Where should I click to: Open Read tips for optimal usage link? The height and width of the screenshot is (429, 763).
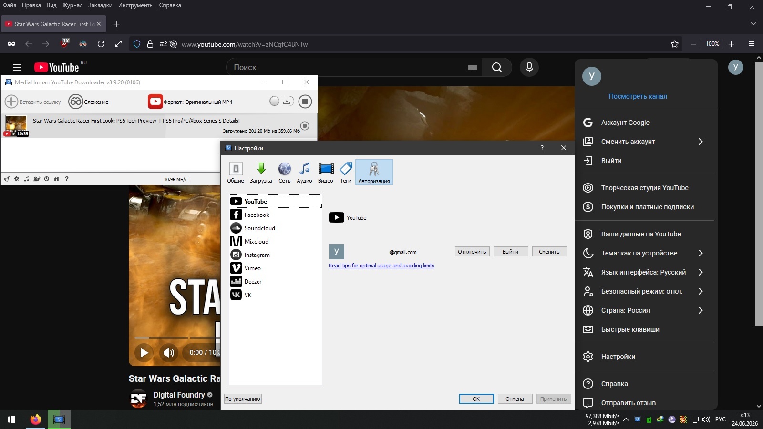tap(381, 266)
